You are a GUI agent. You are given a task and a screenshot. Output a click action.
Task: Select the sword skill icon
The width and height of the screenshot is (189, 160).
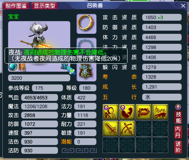(111, 129)
